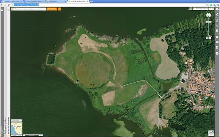Image resolution: width=220 pixels, height=137 pixels.
Task: Toggle the 3D view button
Action: coord(212,9)
